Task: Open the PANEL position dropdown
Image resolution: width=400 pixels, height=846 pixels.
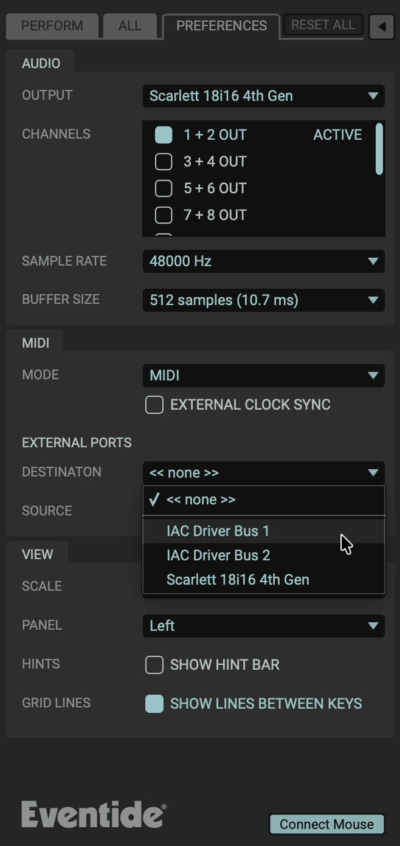Action: coord(263,626)
